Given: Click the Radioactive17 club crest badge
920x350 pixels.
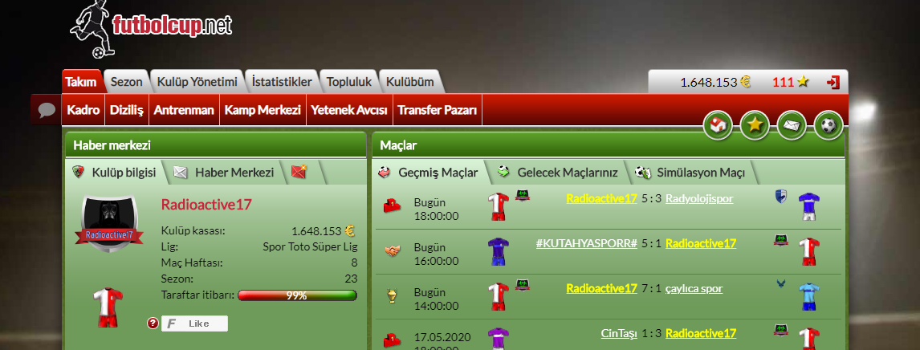Looking at the screenshot, I should pyautogui.click(x=109, y=225).
